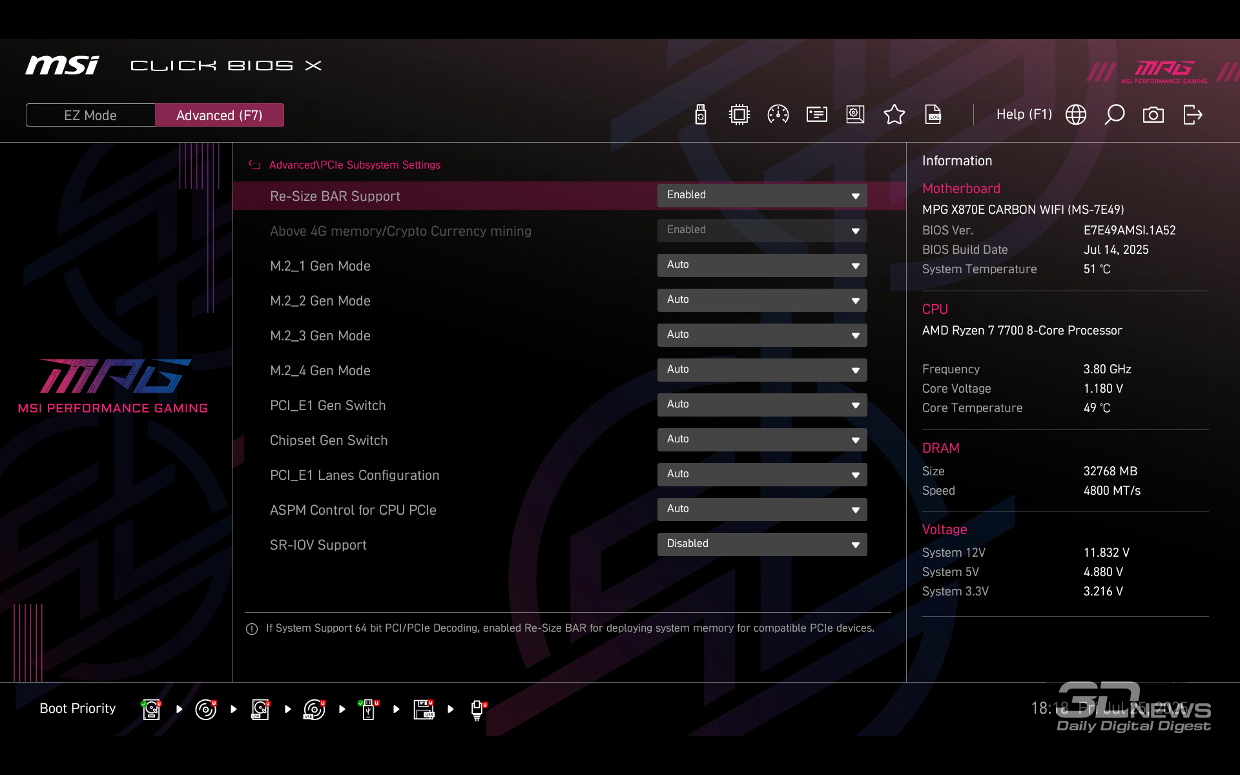Open Help (F1)
1240x775 pixels.
click(x=1024, y=114)
